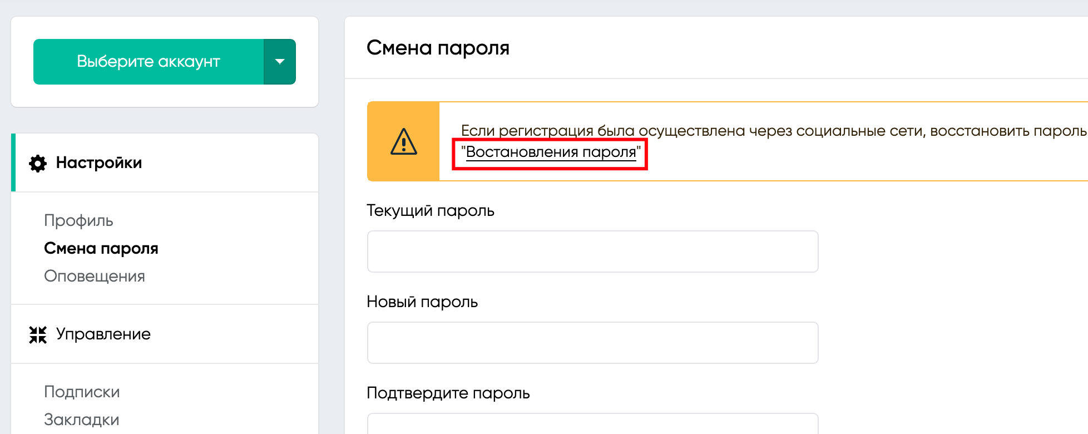Click the Новый пароль label

click(x=422, y=302)
